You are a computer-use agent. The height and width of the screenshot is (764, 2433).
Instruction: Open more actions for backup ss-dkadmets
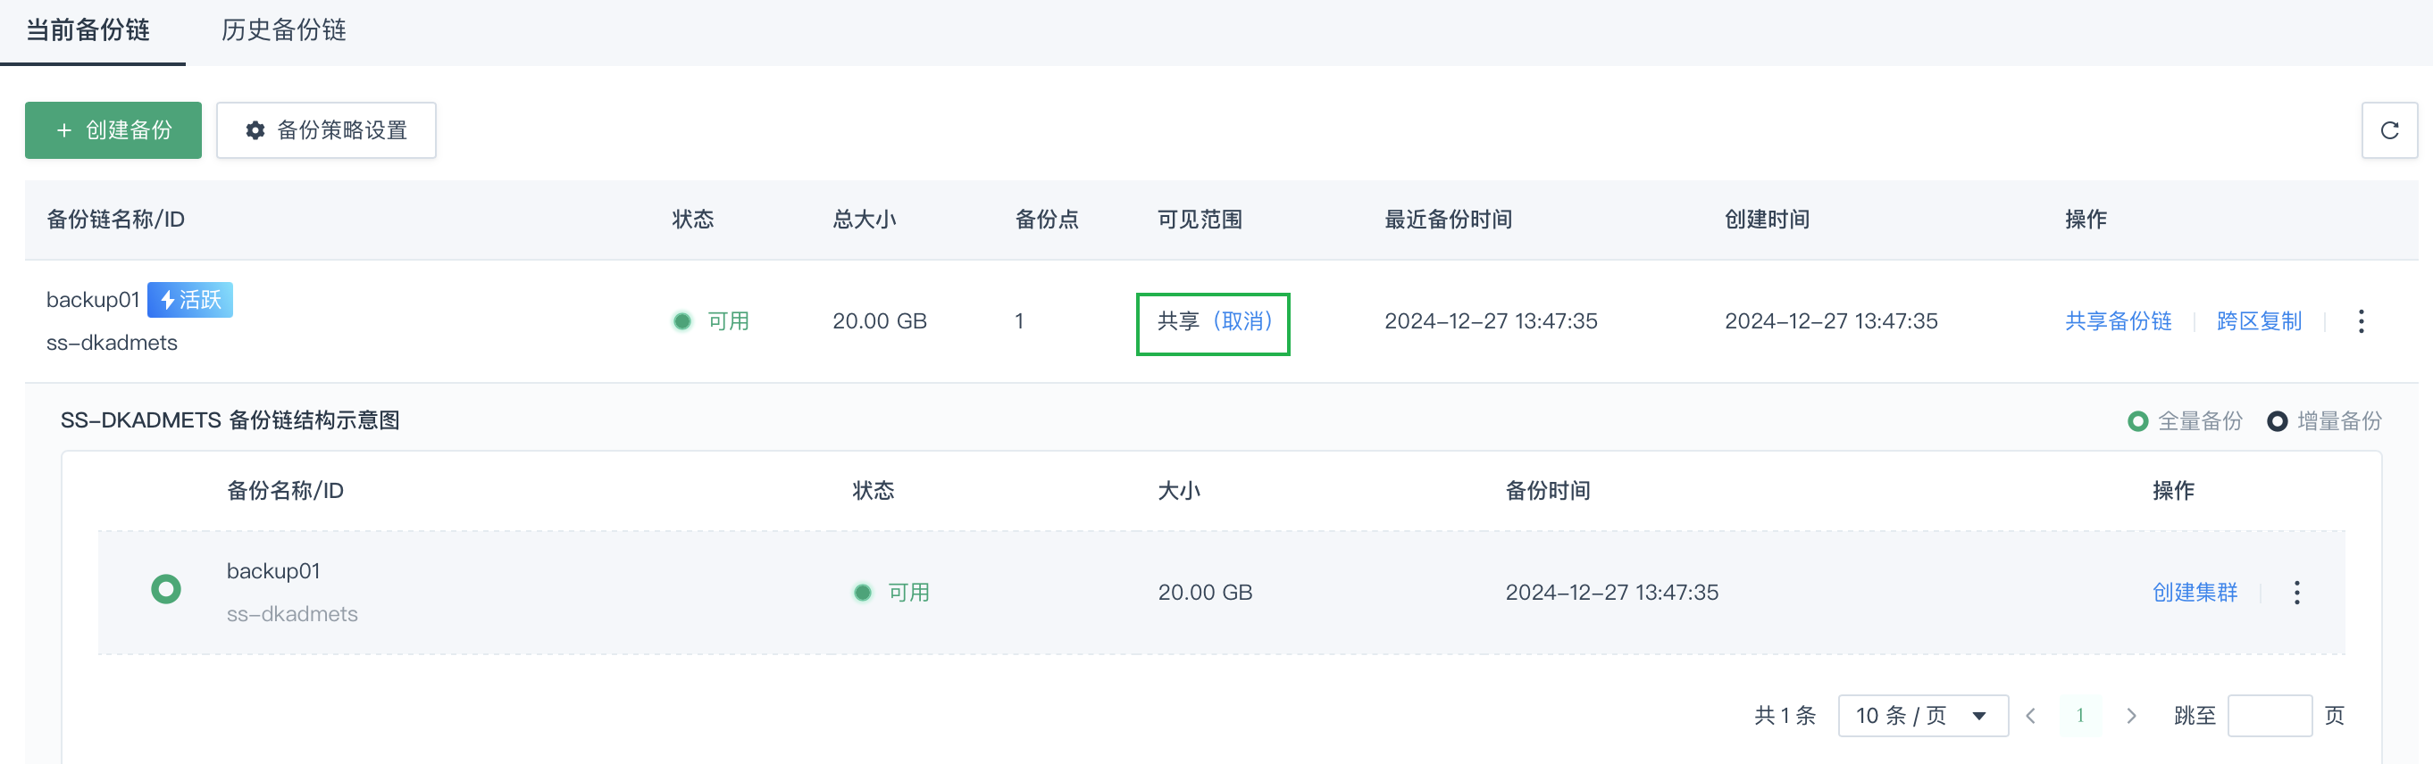[2296, 592]
